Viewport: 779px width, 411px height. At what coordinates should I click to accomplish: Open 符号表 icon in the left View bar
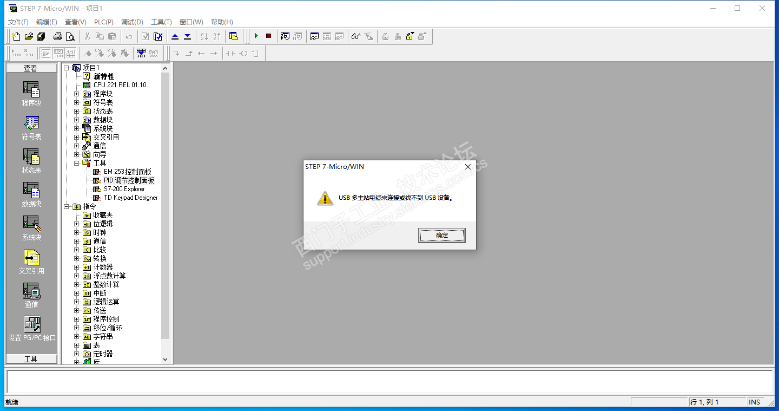pyautogui.click(x=31, y=127)
